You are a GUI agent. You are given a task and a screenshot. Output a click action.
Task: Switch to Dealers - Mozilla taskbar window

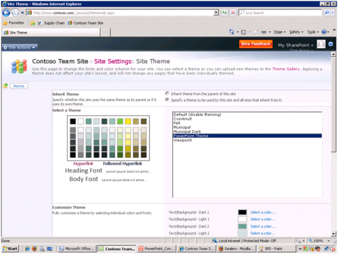pos(237,249)
